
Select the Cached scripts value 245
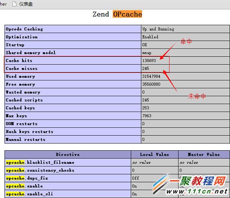[x=145, y=100]
